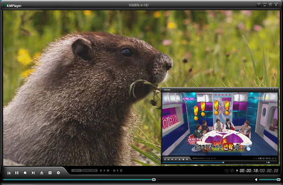
Task: Click the elapsed time display toggle arrow
Action: (237, 170)
